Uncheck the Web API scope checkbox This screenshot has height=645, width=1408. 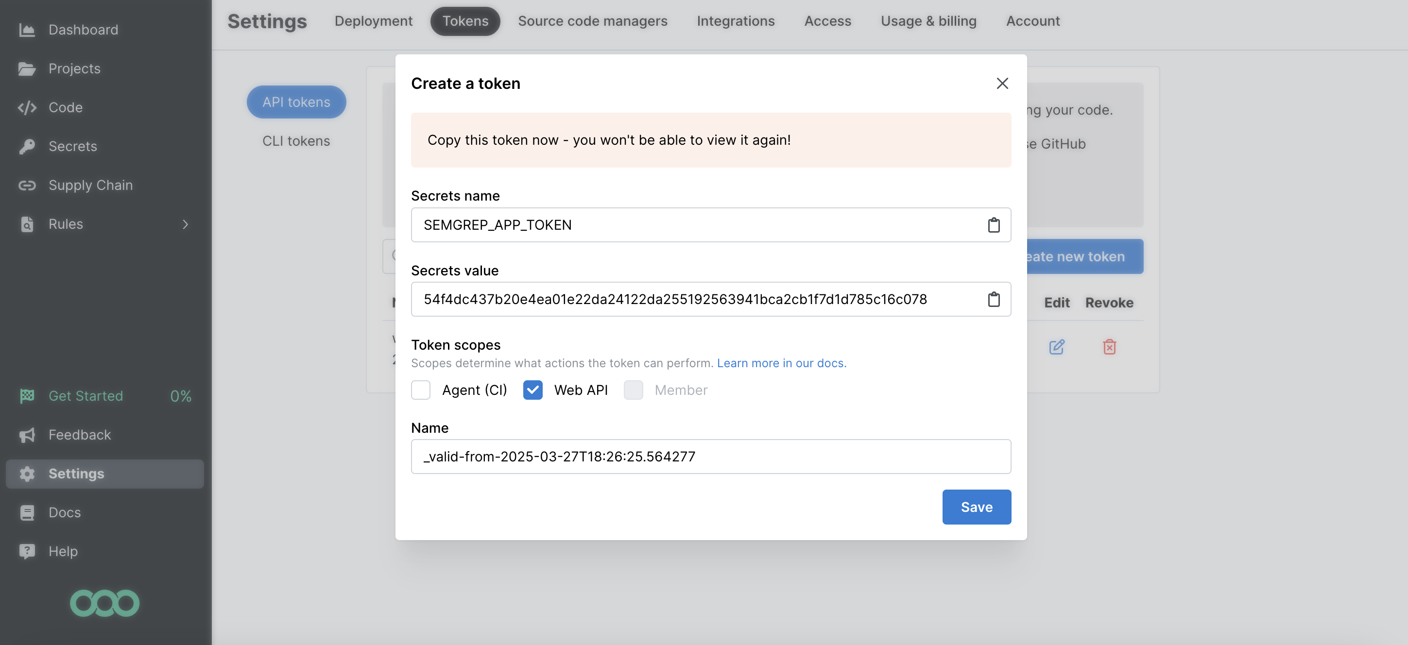[532, 390]
